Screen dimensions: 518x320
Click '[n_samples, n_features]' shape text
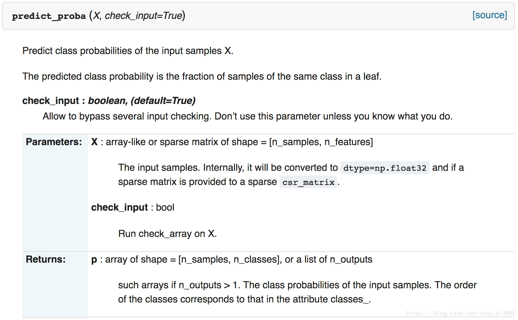321,142
